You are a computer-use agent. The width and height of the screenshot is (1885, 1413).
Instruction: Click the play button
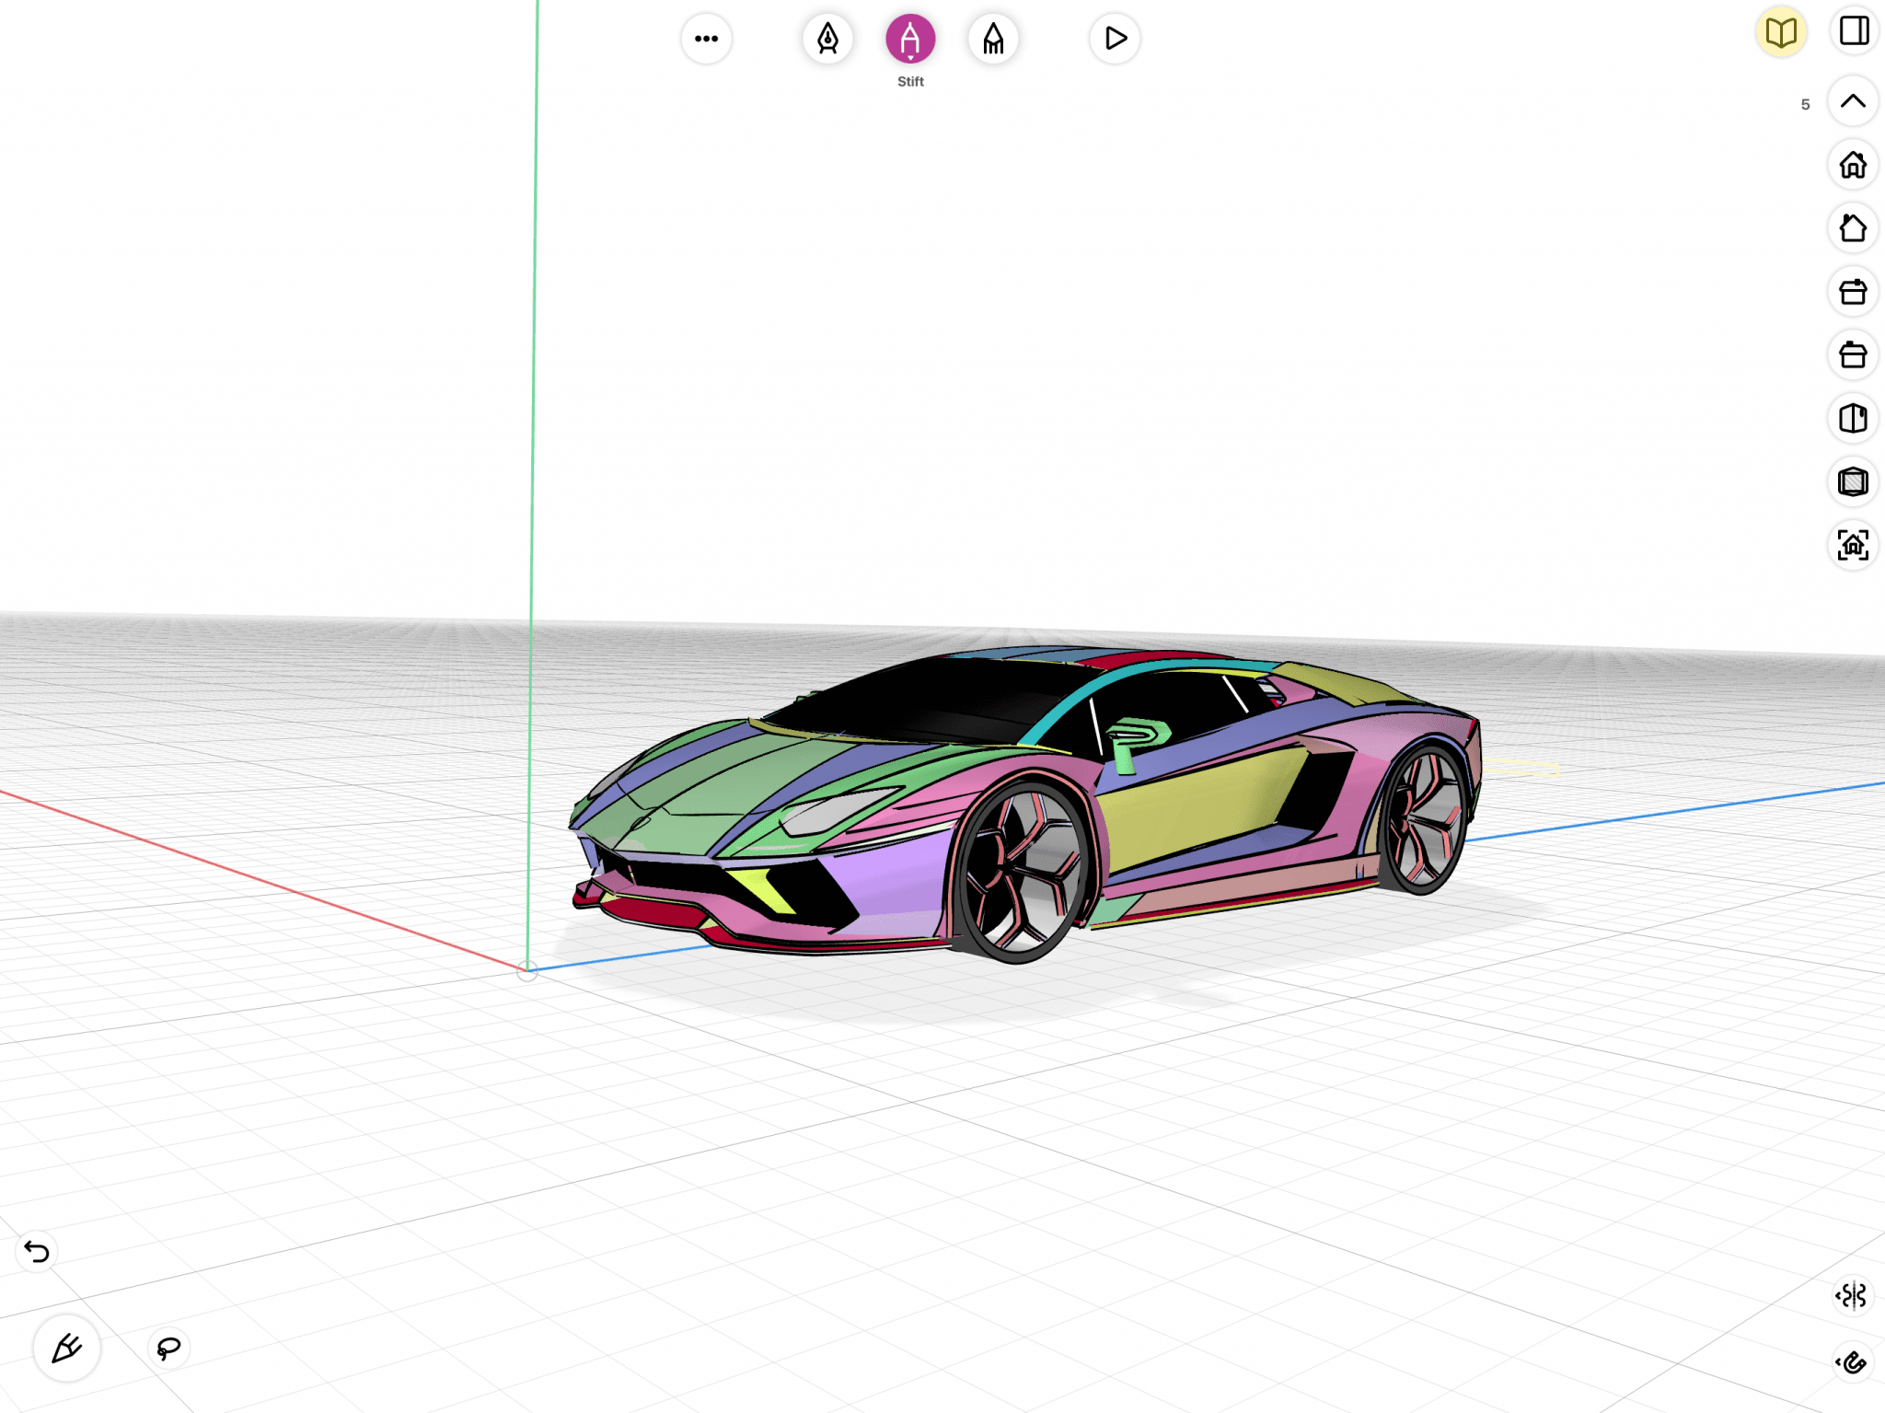[1115, 39]
